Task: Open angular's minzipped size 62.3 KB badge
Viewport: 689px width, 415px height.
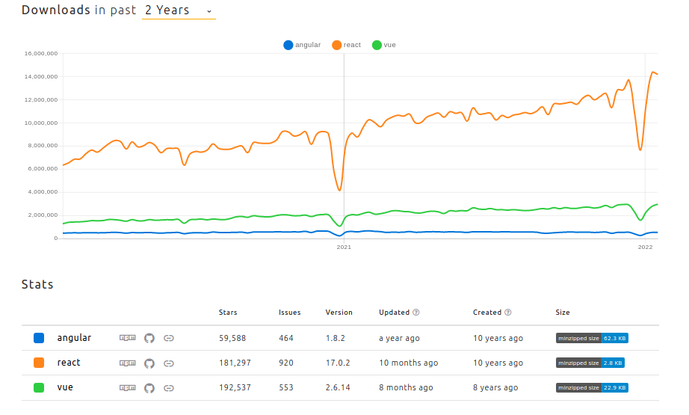Action: (592, 338)
